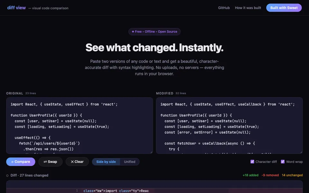The height and width of the screenshot is (193, 309).
Task: Click the diff view logo
Action: pos(16,8)
